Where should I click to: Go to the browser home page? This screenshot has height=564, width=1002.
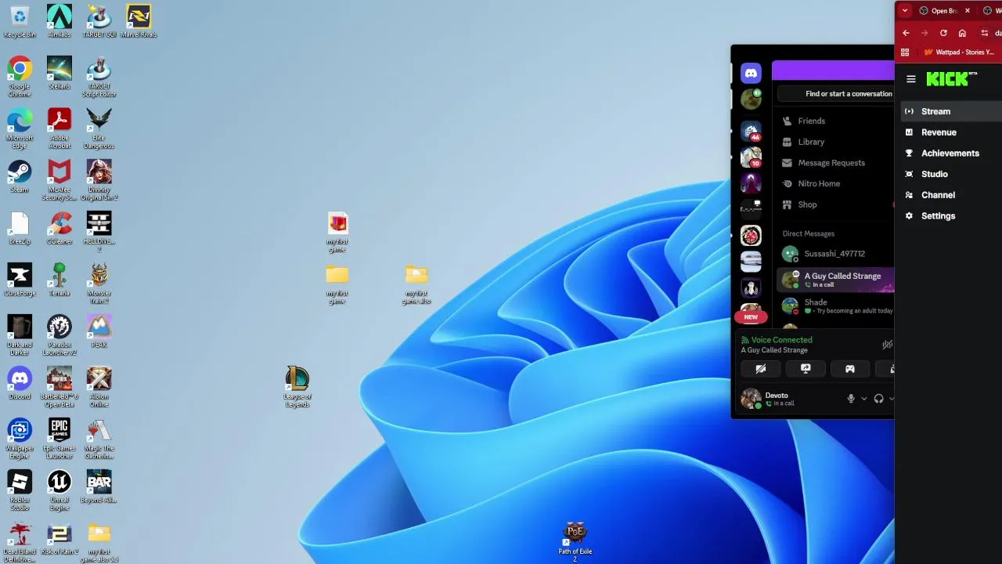point(962,33)
